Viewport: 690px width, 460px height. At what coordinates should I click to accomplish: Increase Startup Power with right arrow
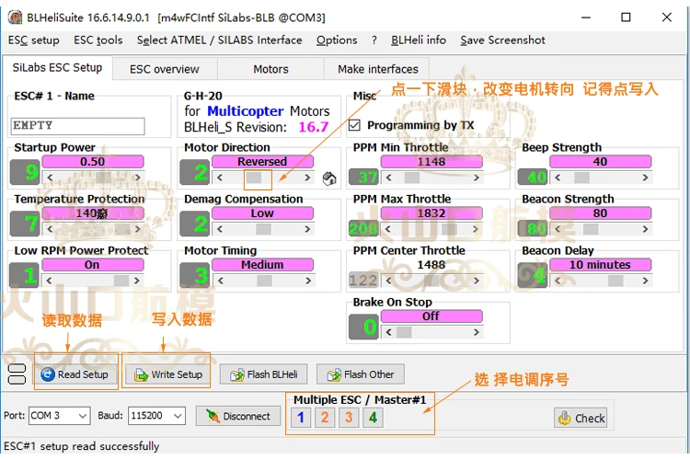coord(138,178)
